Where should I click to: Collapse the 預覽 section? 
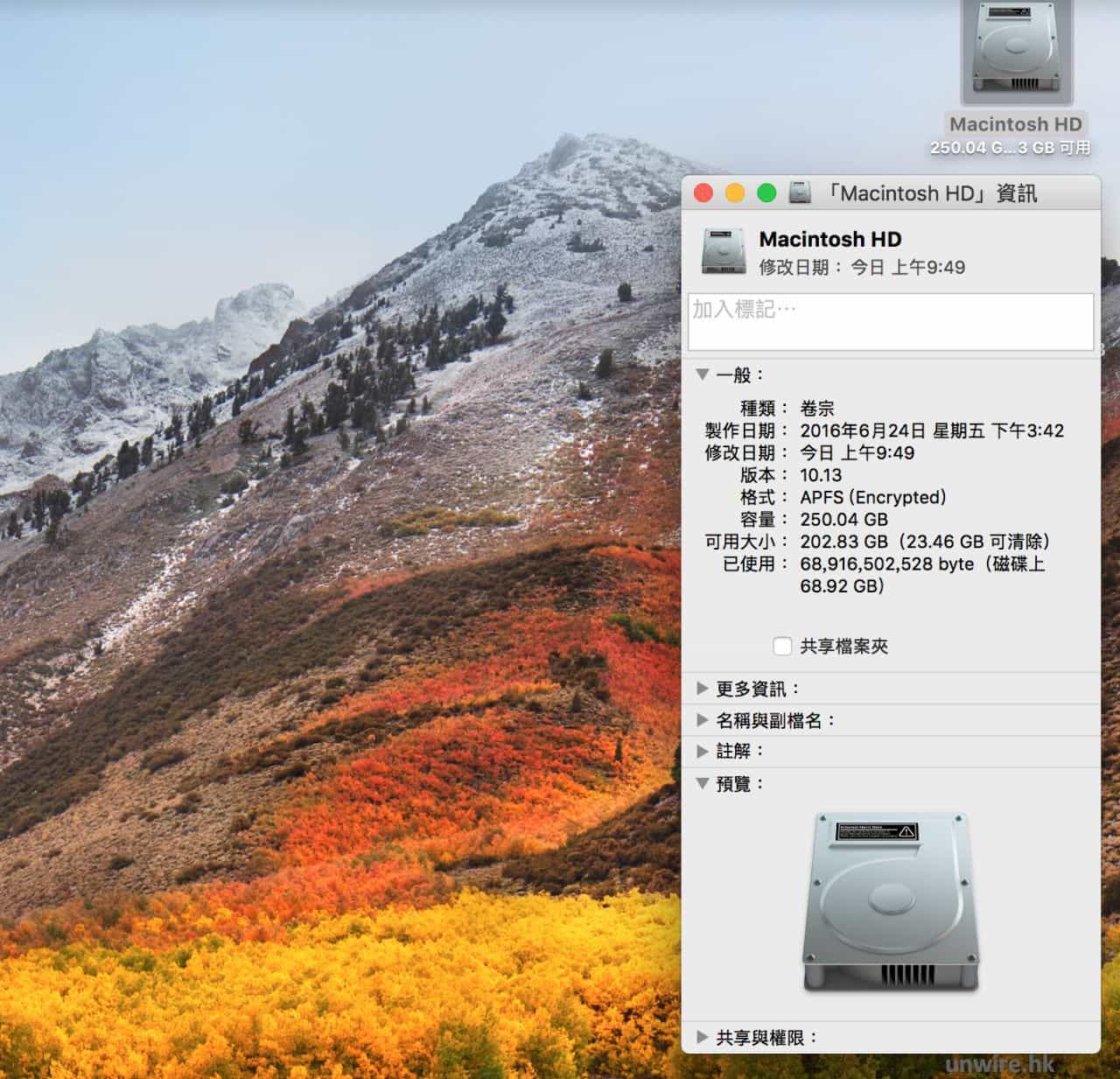point(703,784)
